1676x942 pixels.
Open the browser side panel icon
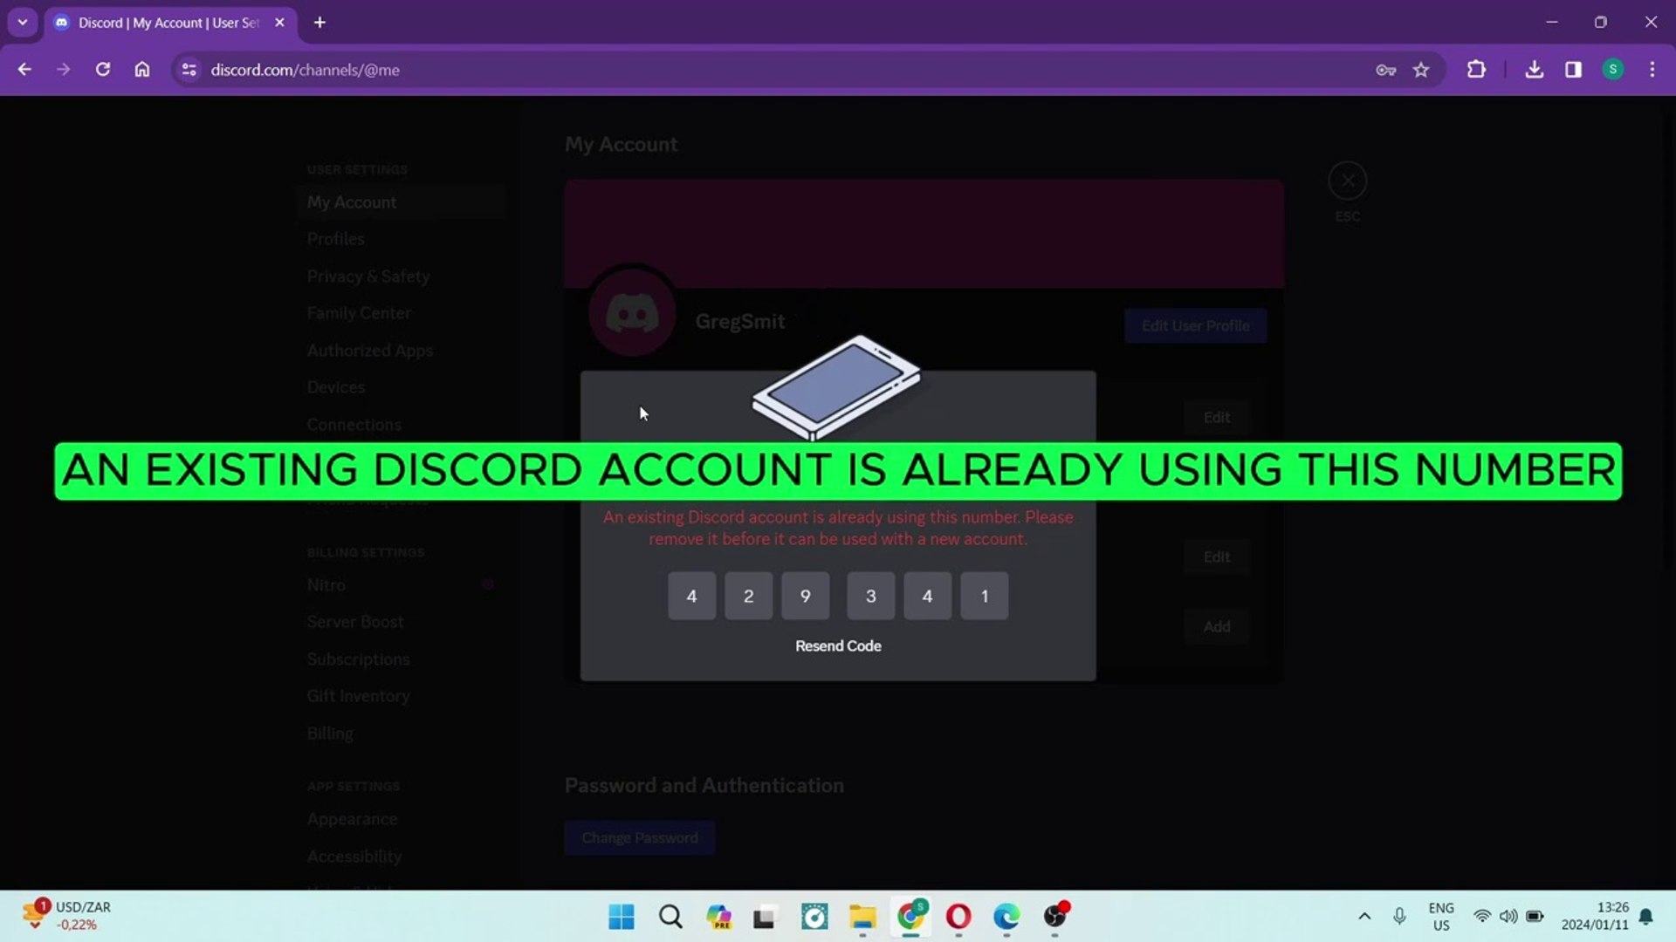pos(1573,70)
